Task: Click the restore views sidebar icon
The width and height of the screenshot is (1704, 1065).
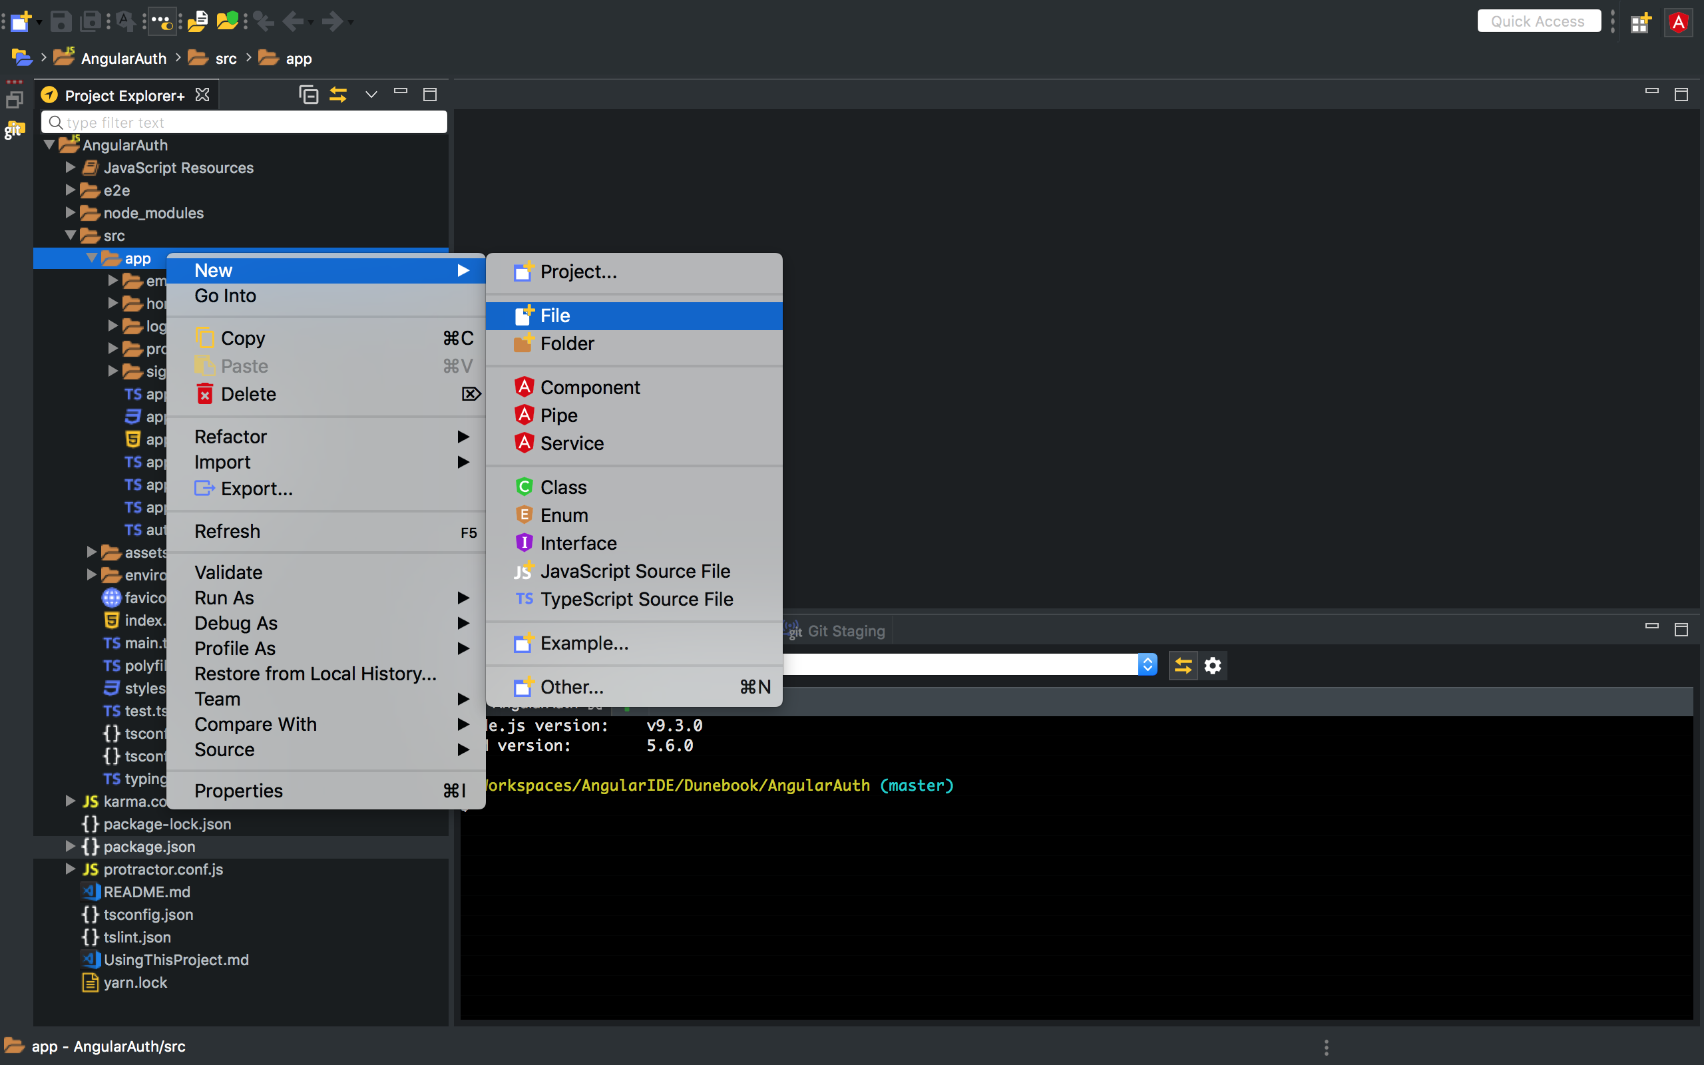Action: pyautogui.click(x=15, y=100)
